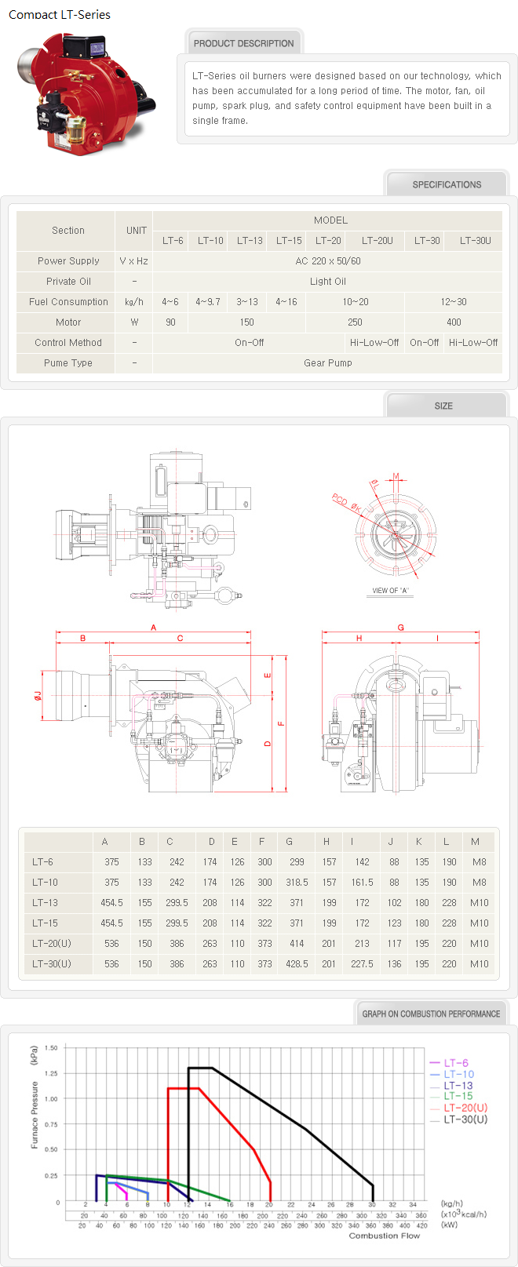Viewport: 518px width, 1267px height.
Task: Click the combustion performance graph plot area
Action: tap(246, 1124)
